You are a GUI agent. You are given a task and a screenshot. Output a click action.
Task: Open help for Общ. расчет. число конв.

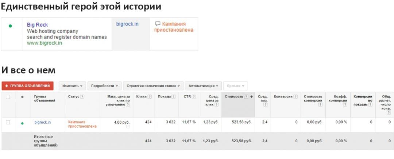tap(389, 113)
